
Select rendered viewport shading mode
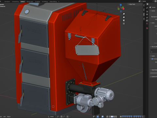coord(116,117)
